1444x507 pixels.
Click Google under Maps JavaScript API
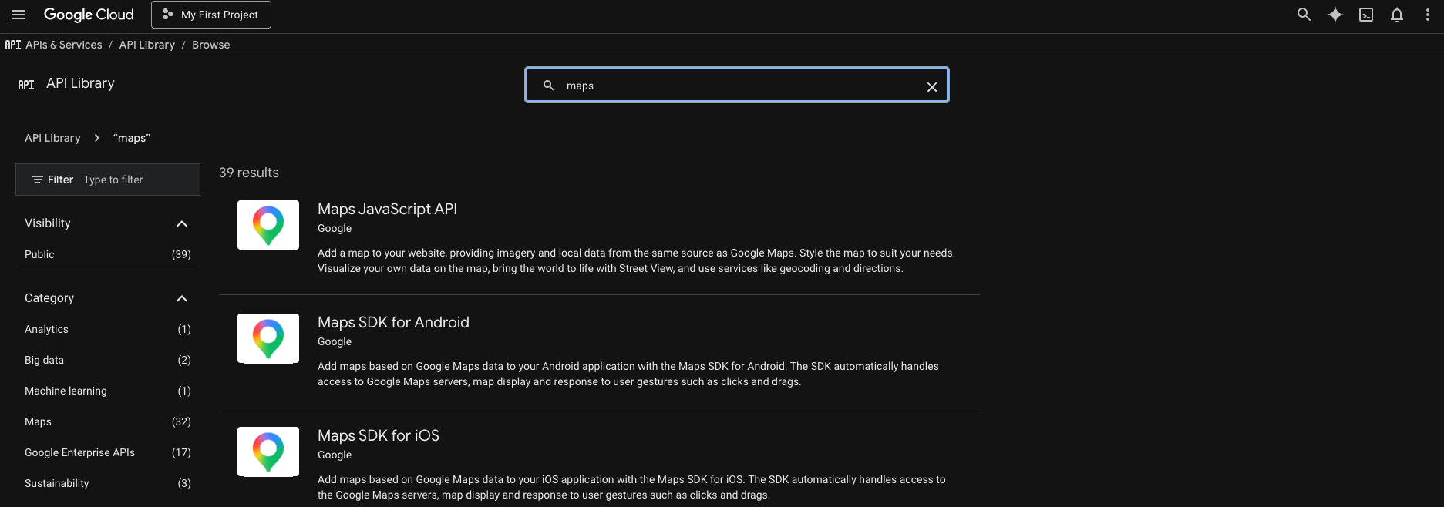click(x=335, y=228)
